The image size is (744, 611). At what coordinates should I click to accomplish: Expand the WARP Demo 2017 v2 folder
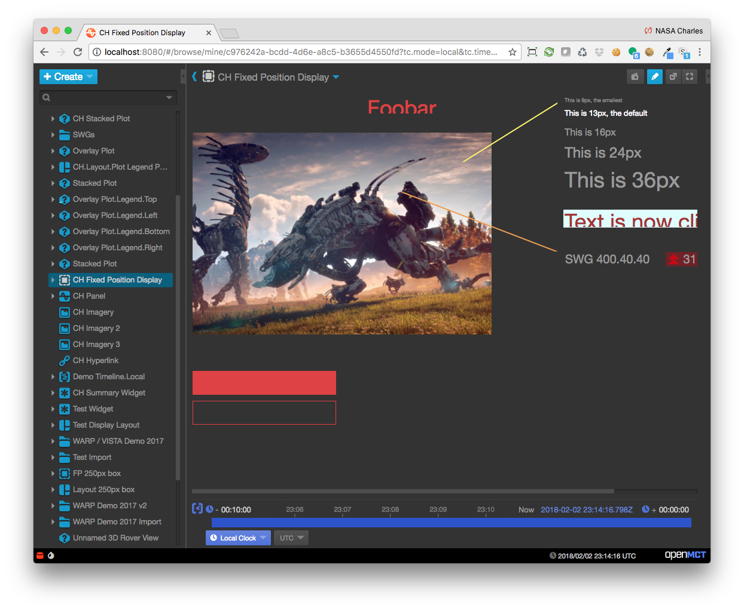coord(53,505)
